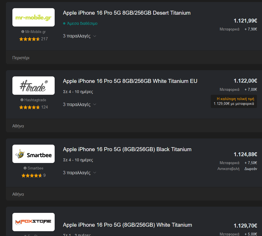Open Mr-Mobile.gr star rating with 217 reviews

pyautogui.click(x=34, y=39)
